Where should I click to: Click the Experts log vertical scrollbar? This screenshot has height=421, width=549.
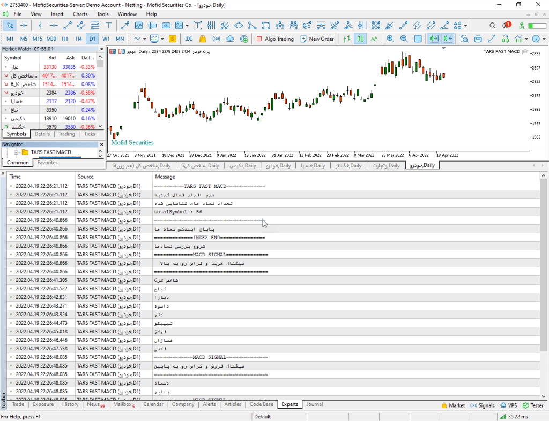(544, 267)
